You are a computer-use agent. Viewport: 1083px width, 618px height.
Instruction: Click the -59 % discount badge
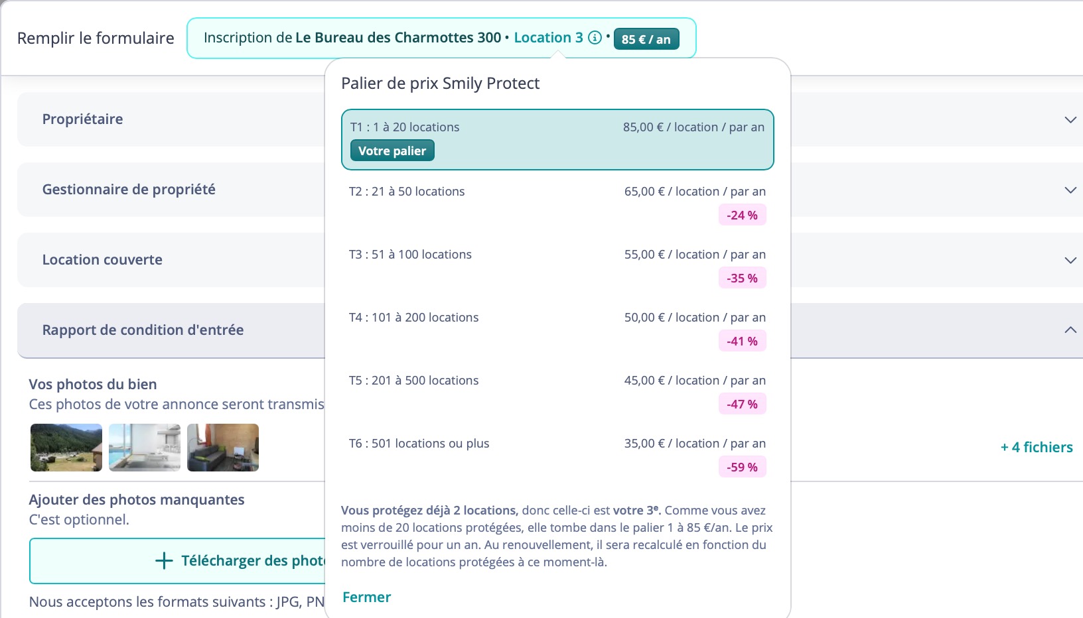(x=742, y=467)
